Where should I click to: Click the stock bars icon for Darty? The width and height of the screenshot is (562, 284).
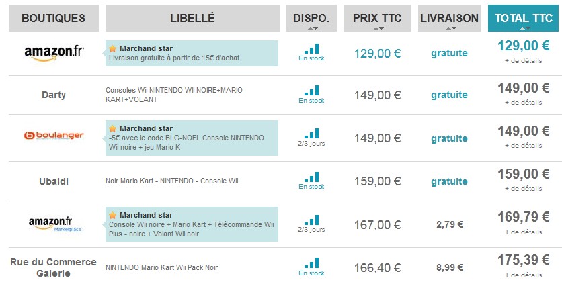click(x=311, y=90)
